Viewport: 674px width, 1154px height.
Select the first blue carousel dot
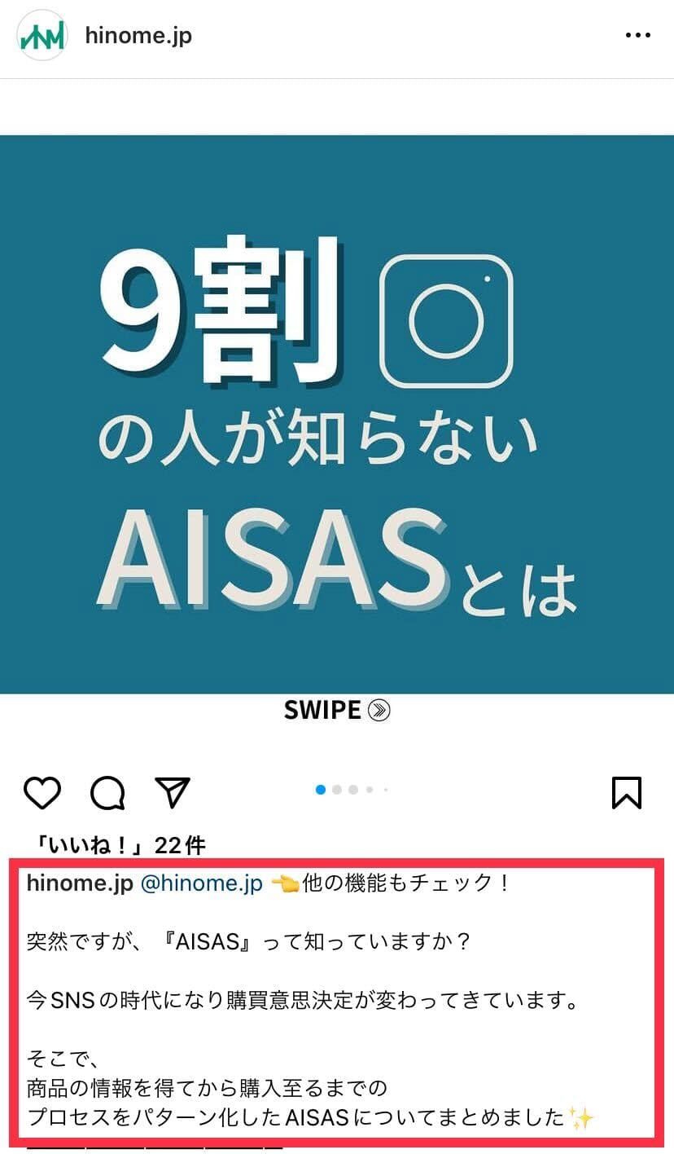coord(321,789)
